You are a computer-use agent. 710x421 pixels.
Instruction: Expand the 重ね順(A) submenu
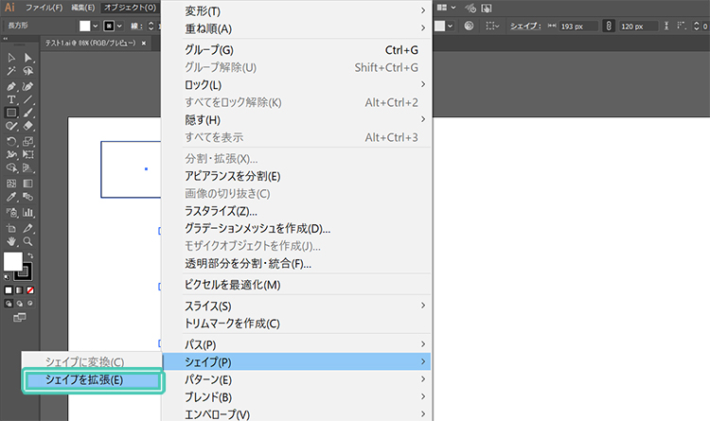296,28
